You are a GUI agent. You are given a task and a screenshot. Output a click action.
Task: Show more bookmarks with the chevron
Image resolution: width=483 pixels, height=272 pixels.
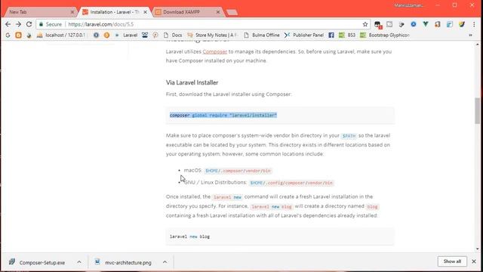pos(470,36)
